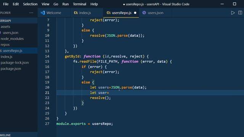Click the VS Code logo on Welcome tab
Image resolution: width=244 pixels, height=137 pixels.
click(x=43, y=13)
